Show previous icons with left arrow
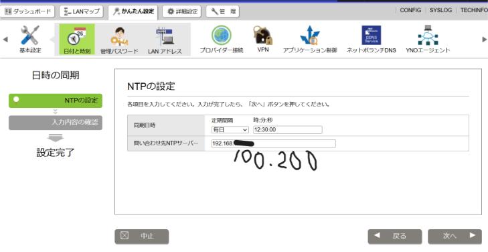Viewport: 488px width, 252px height. coord(5,40)
